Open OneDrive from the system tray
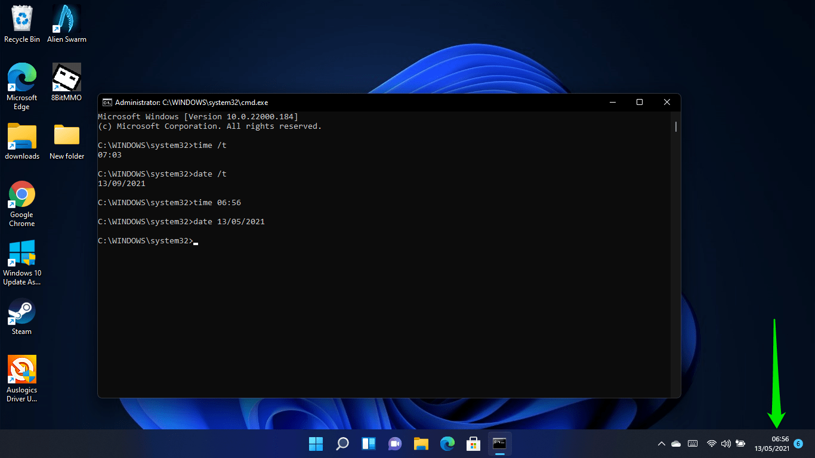815x458 pixels. point(676,444)
